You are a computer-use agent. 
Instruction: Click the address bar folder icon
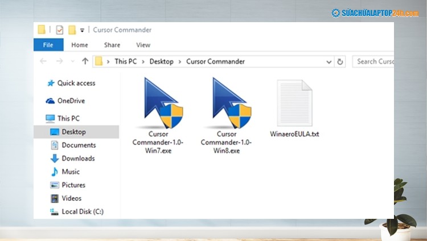coord(98,61)
